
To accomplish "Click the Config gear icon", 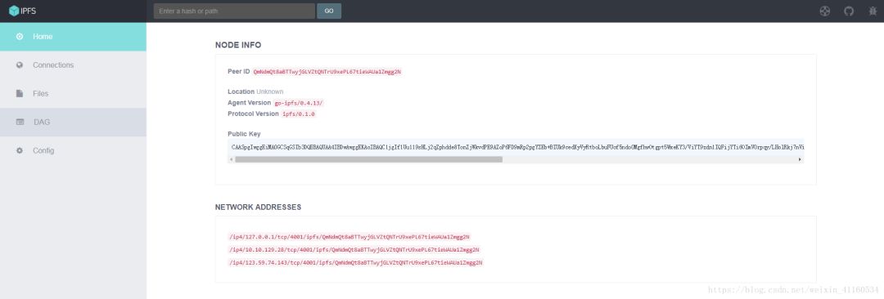I will (x=20, y=151).
